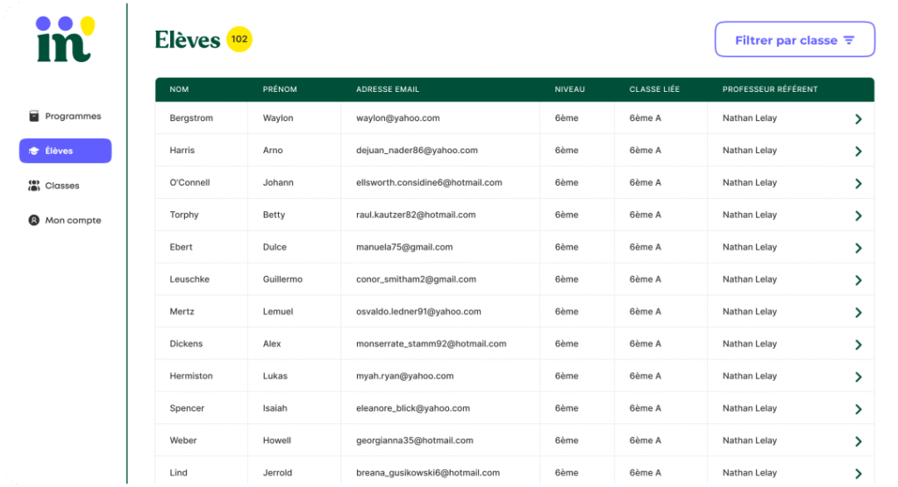Click the Mon compte user icon
898x487 pixels.
[34, 221]
